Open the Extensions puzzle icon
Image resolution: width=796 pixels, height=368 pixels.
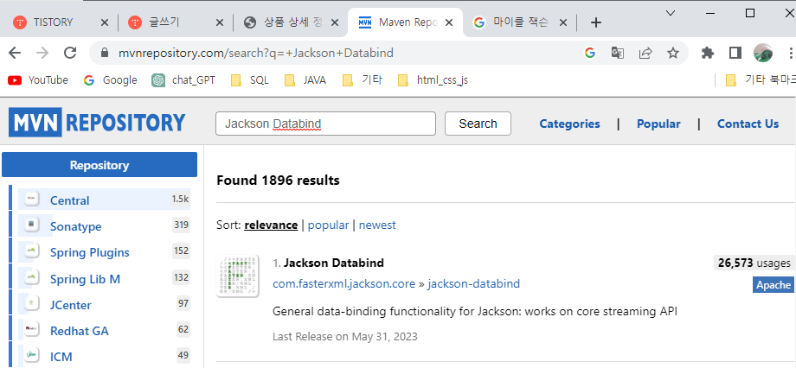(707, 53)
